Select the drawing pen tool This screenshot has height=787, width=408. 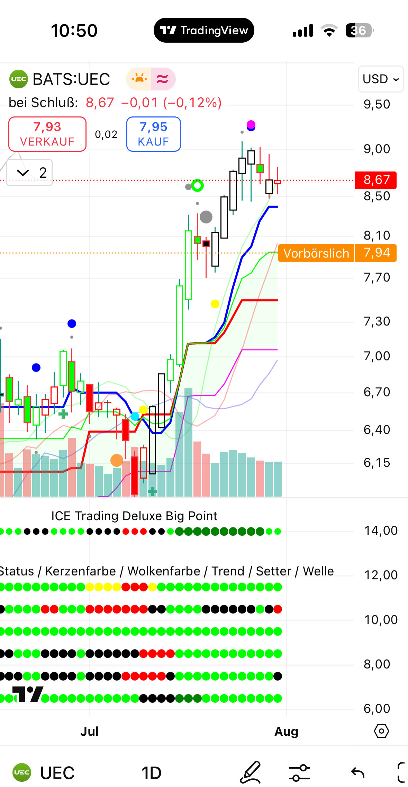point(251,772)
